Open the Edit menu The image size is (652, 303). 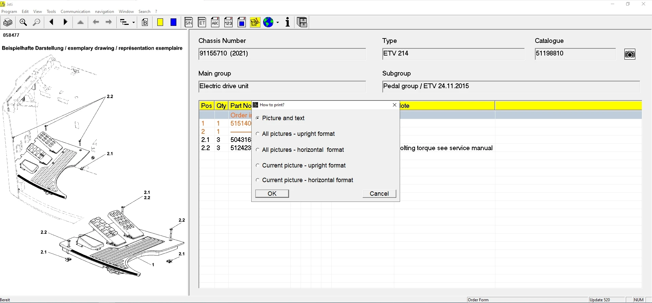[x=25, y=12]
